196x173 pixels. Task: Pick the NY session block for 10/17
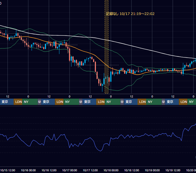pyautogui.click(x=112, y=102)
